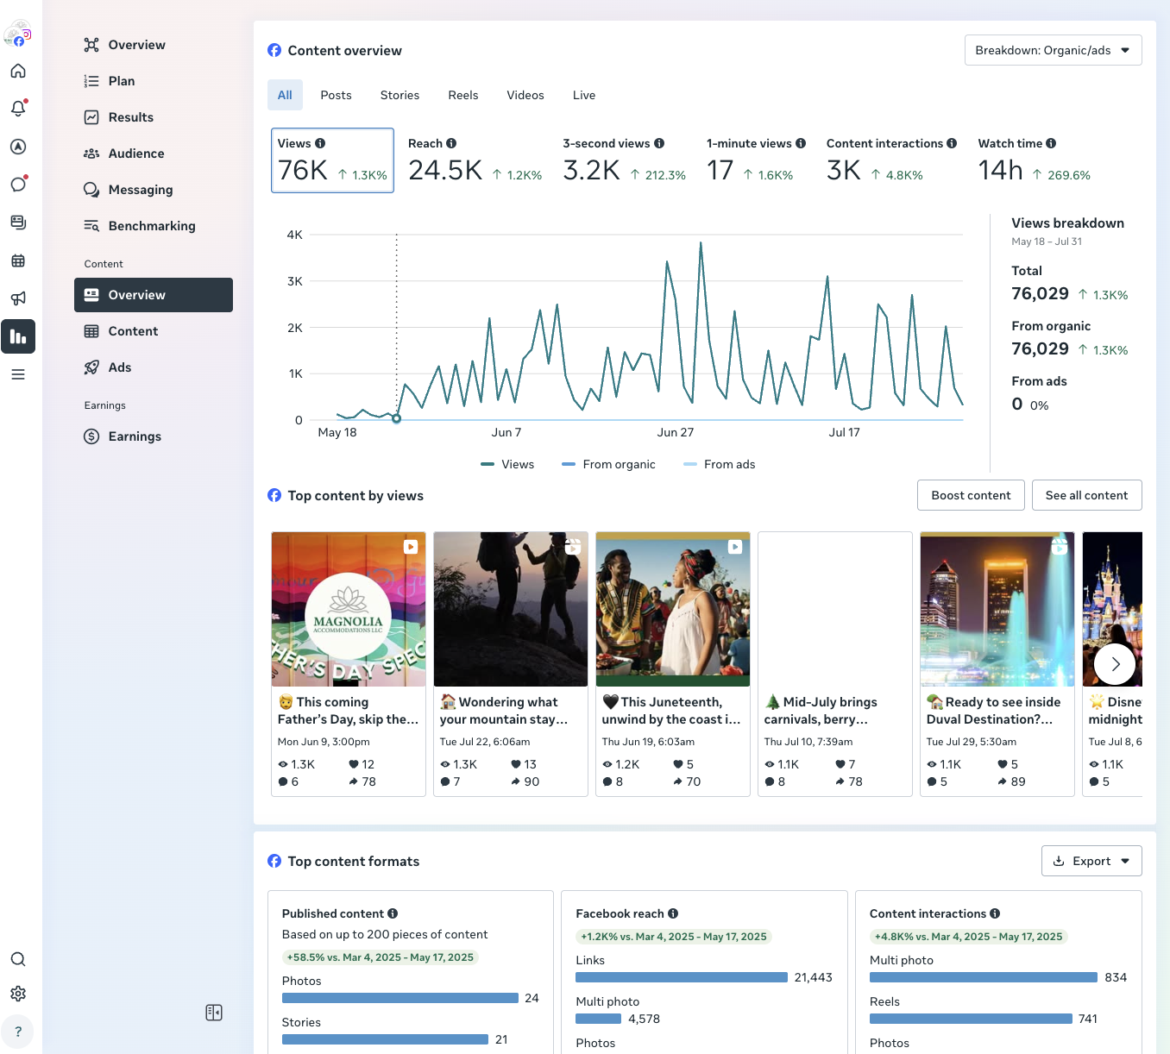Image resolution: width=1170 pixels, height=1054 pixels.
Task: Click the notifications bell icon
Action: (x=18, y=109)
